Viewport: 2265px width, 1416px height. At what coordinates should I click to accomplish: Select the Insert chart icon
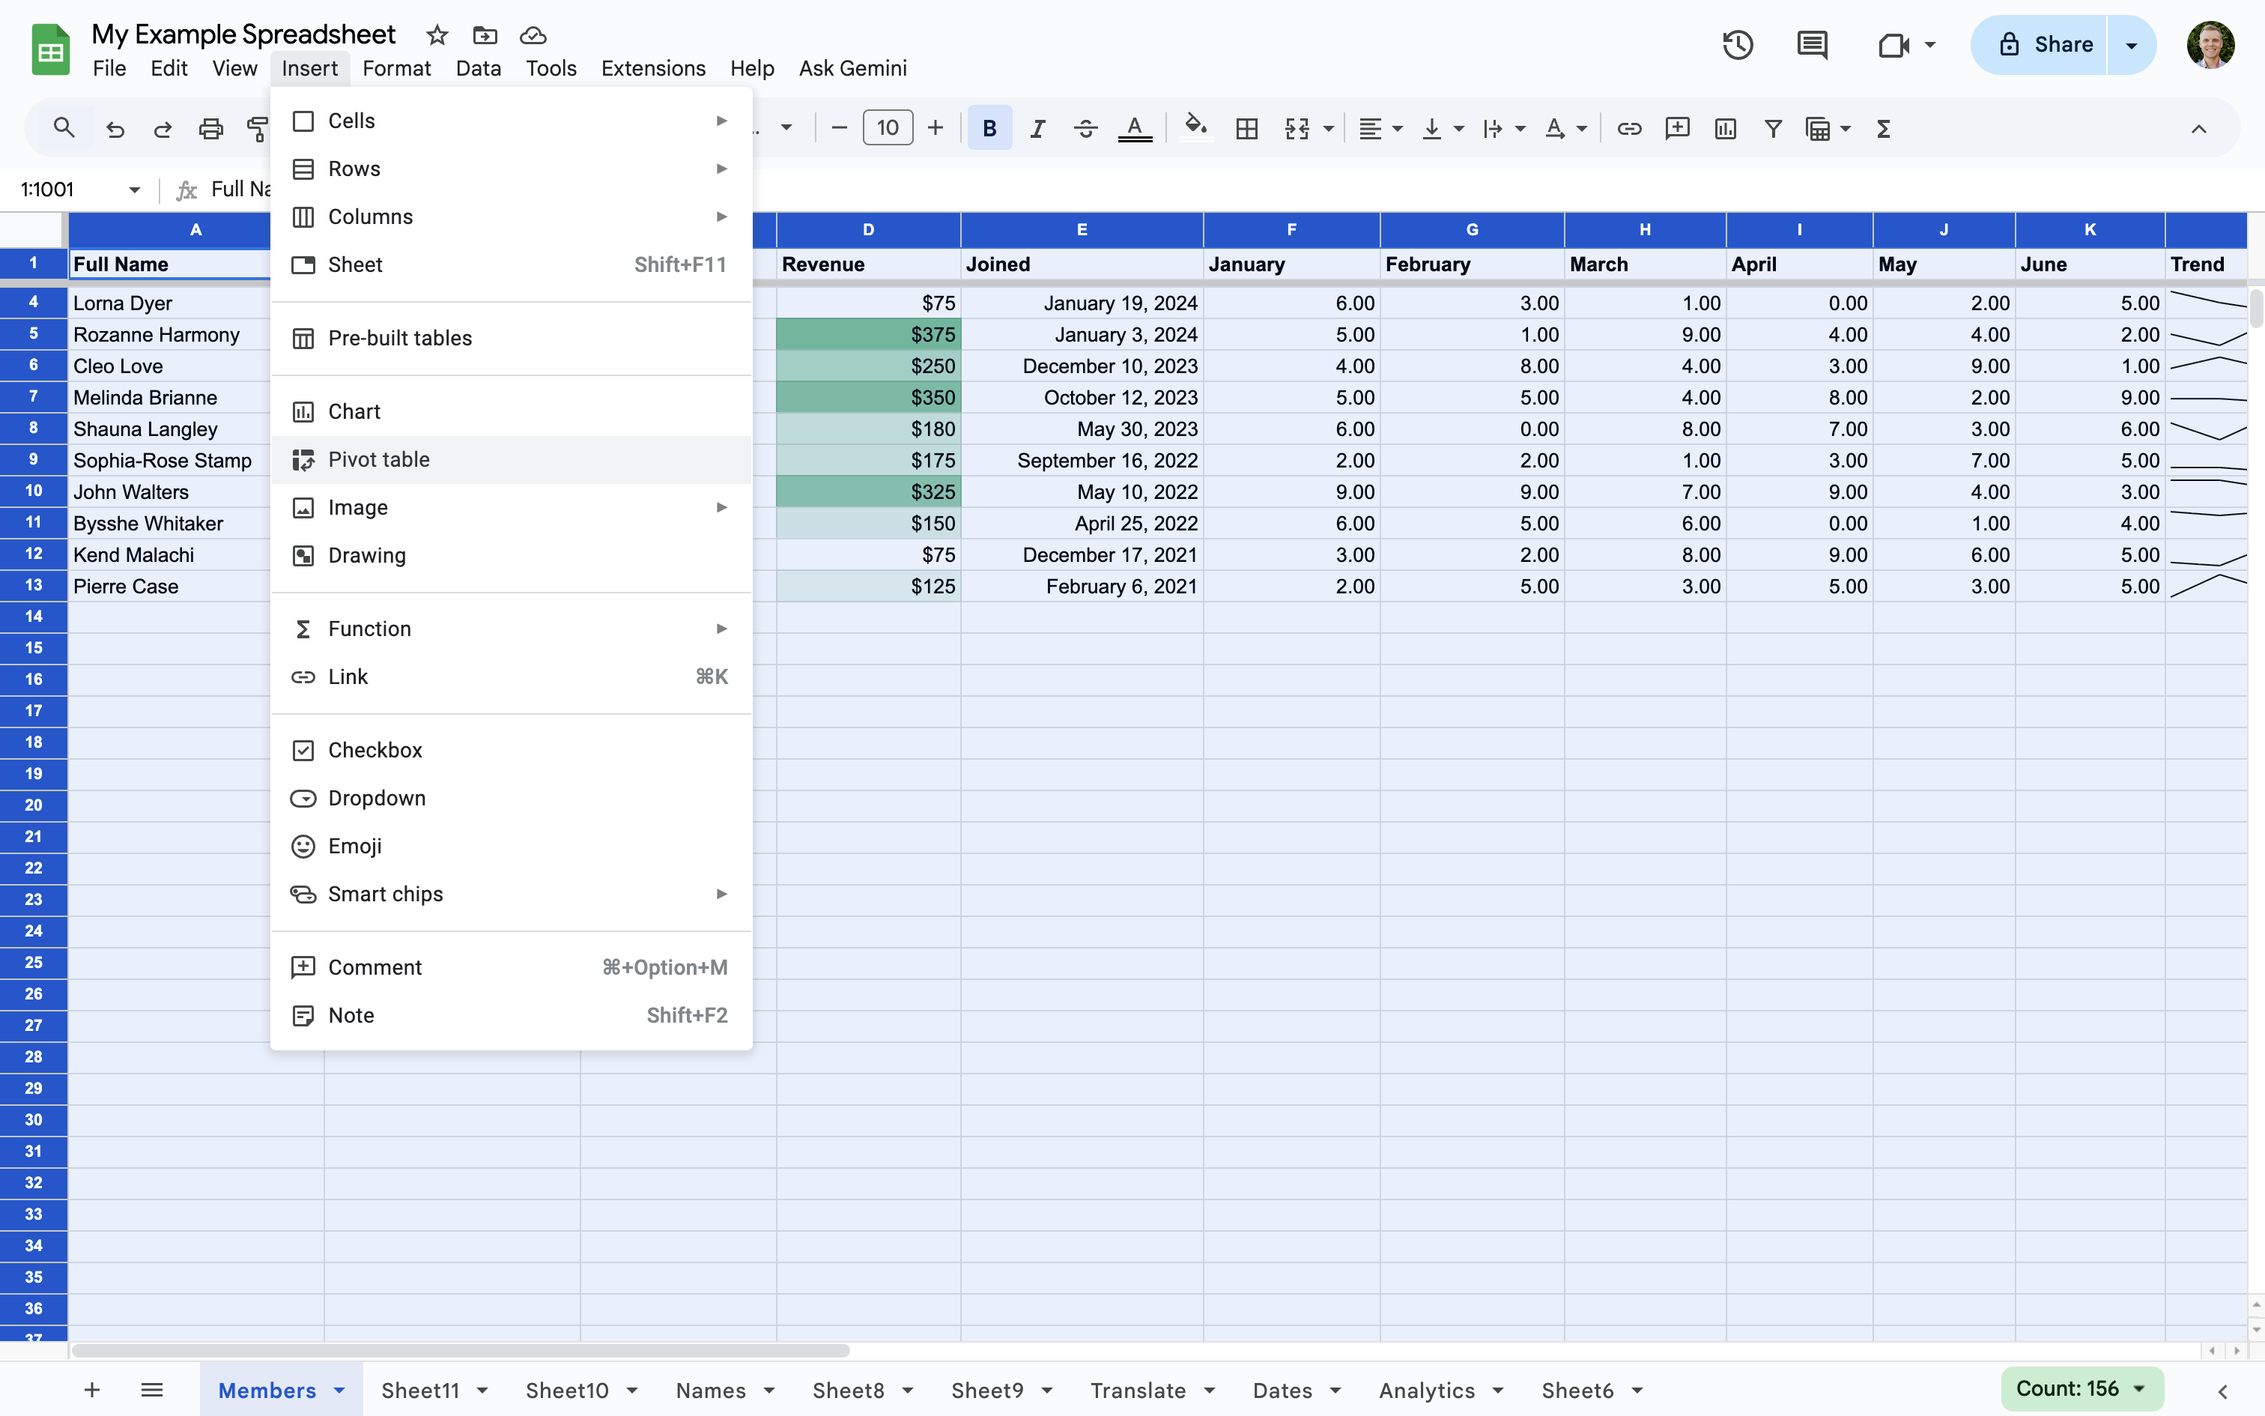[1724, 128]
